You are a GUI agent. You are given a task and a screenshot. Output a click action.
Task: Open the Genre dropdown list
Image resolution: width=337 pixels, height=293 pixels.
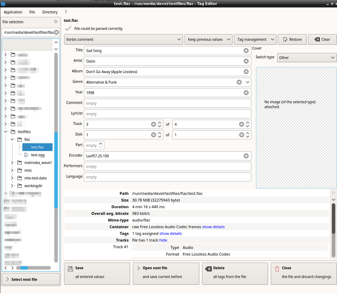(x=247, y=82)
